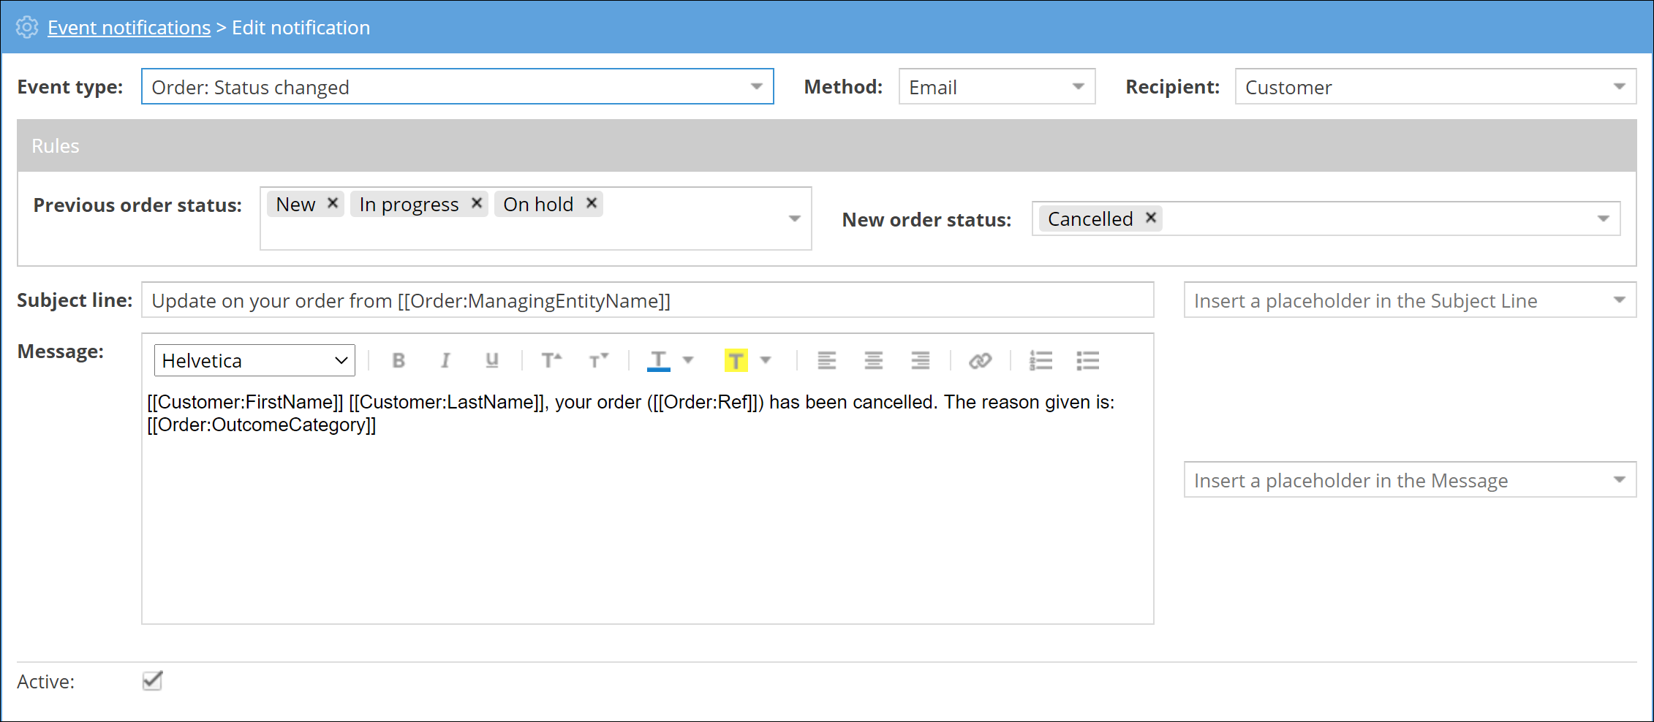Toggle bold formatting in message toolbar
The image size is (1654, 722).
click(x=399, y=360)
